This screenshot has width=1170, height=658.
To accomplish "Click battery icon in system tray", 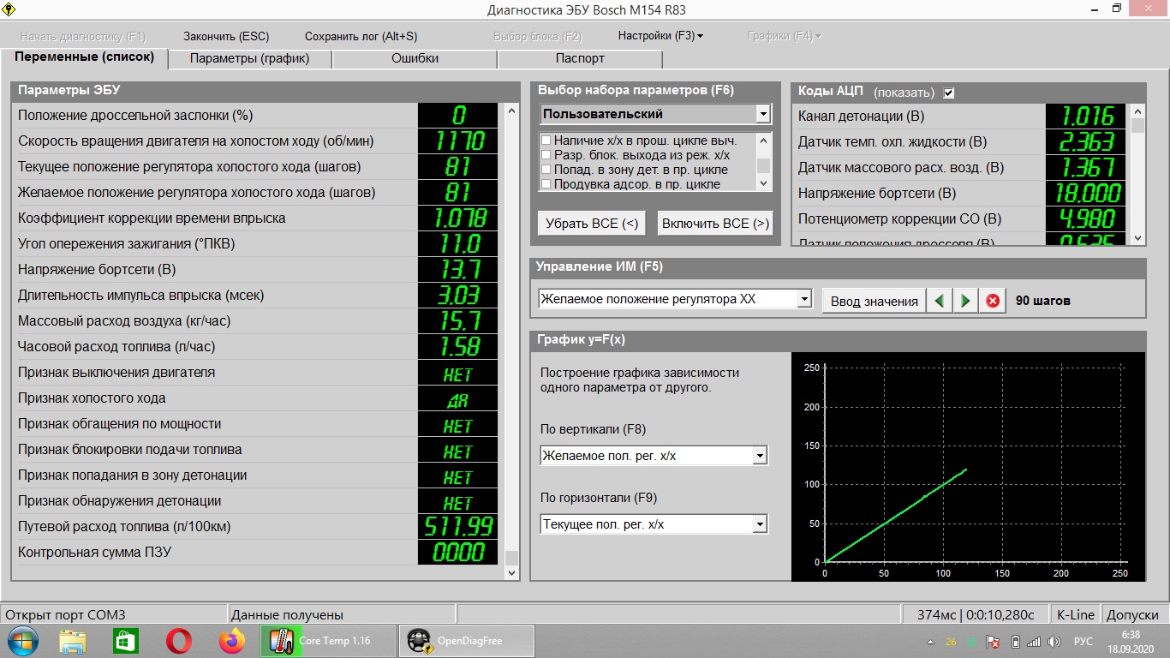I will (1016, 642).
